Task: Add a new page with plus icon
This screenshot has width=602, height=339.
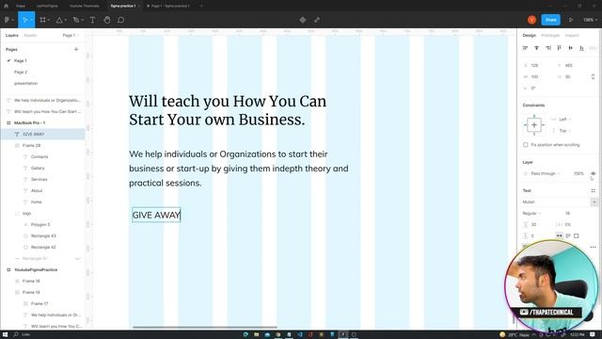Action: 76,49
